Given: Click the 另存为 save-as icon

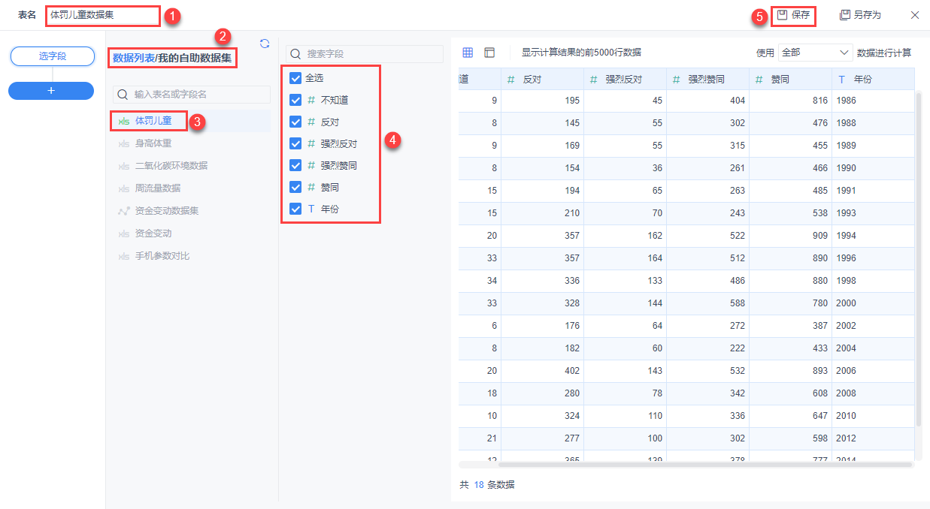Looking at the screenshot, I should pos(845,15).
